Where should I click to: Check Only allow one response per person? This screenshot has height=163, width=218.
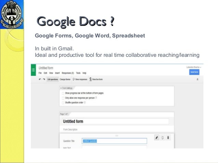tap(63, 98)
